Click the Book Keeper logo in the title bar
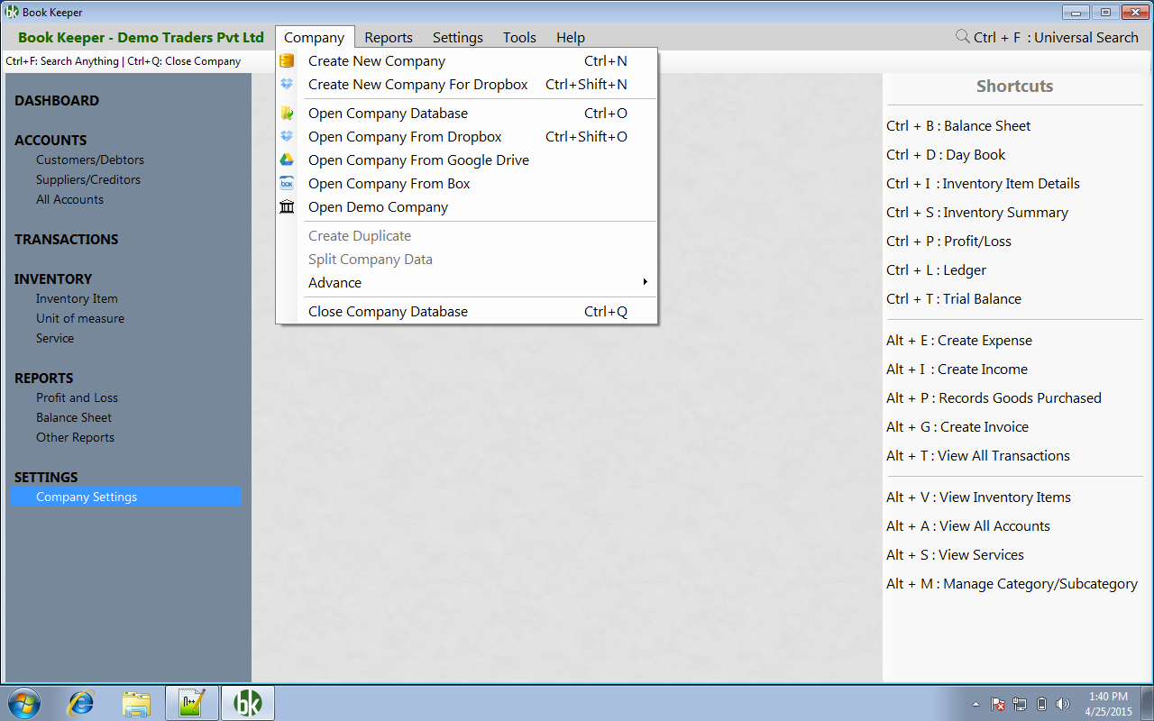The width and height of the screenshot is (1154, 721). [x=13, y=13]
